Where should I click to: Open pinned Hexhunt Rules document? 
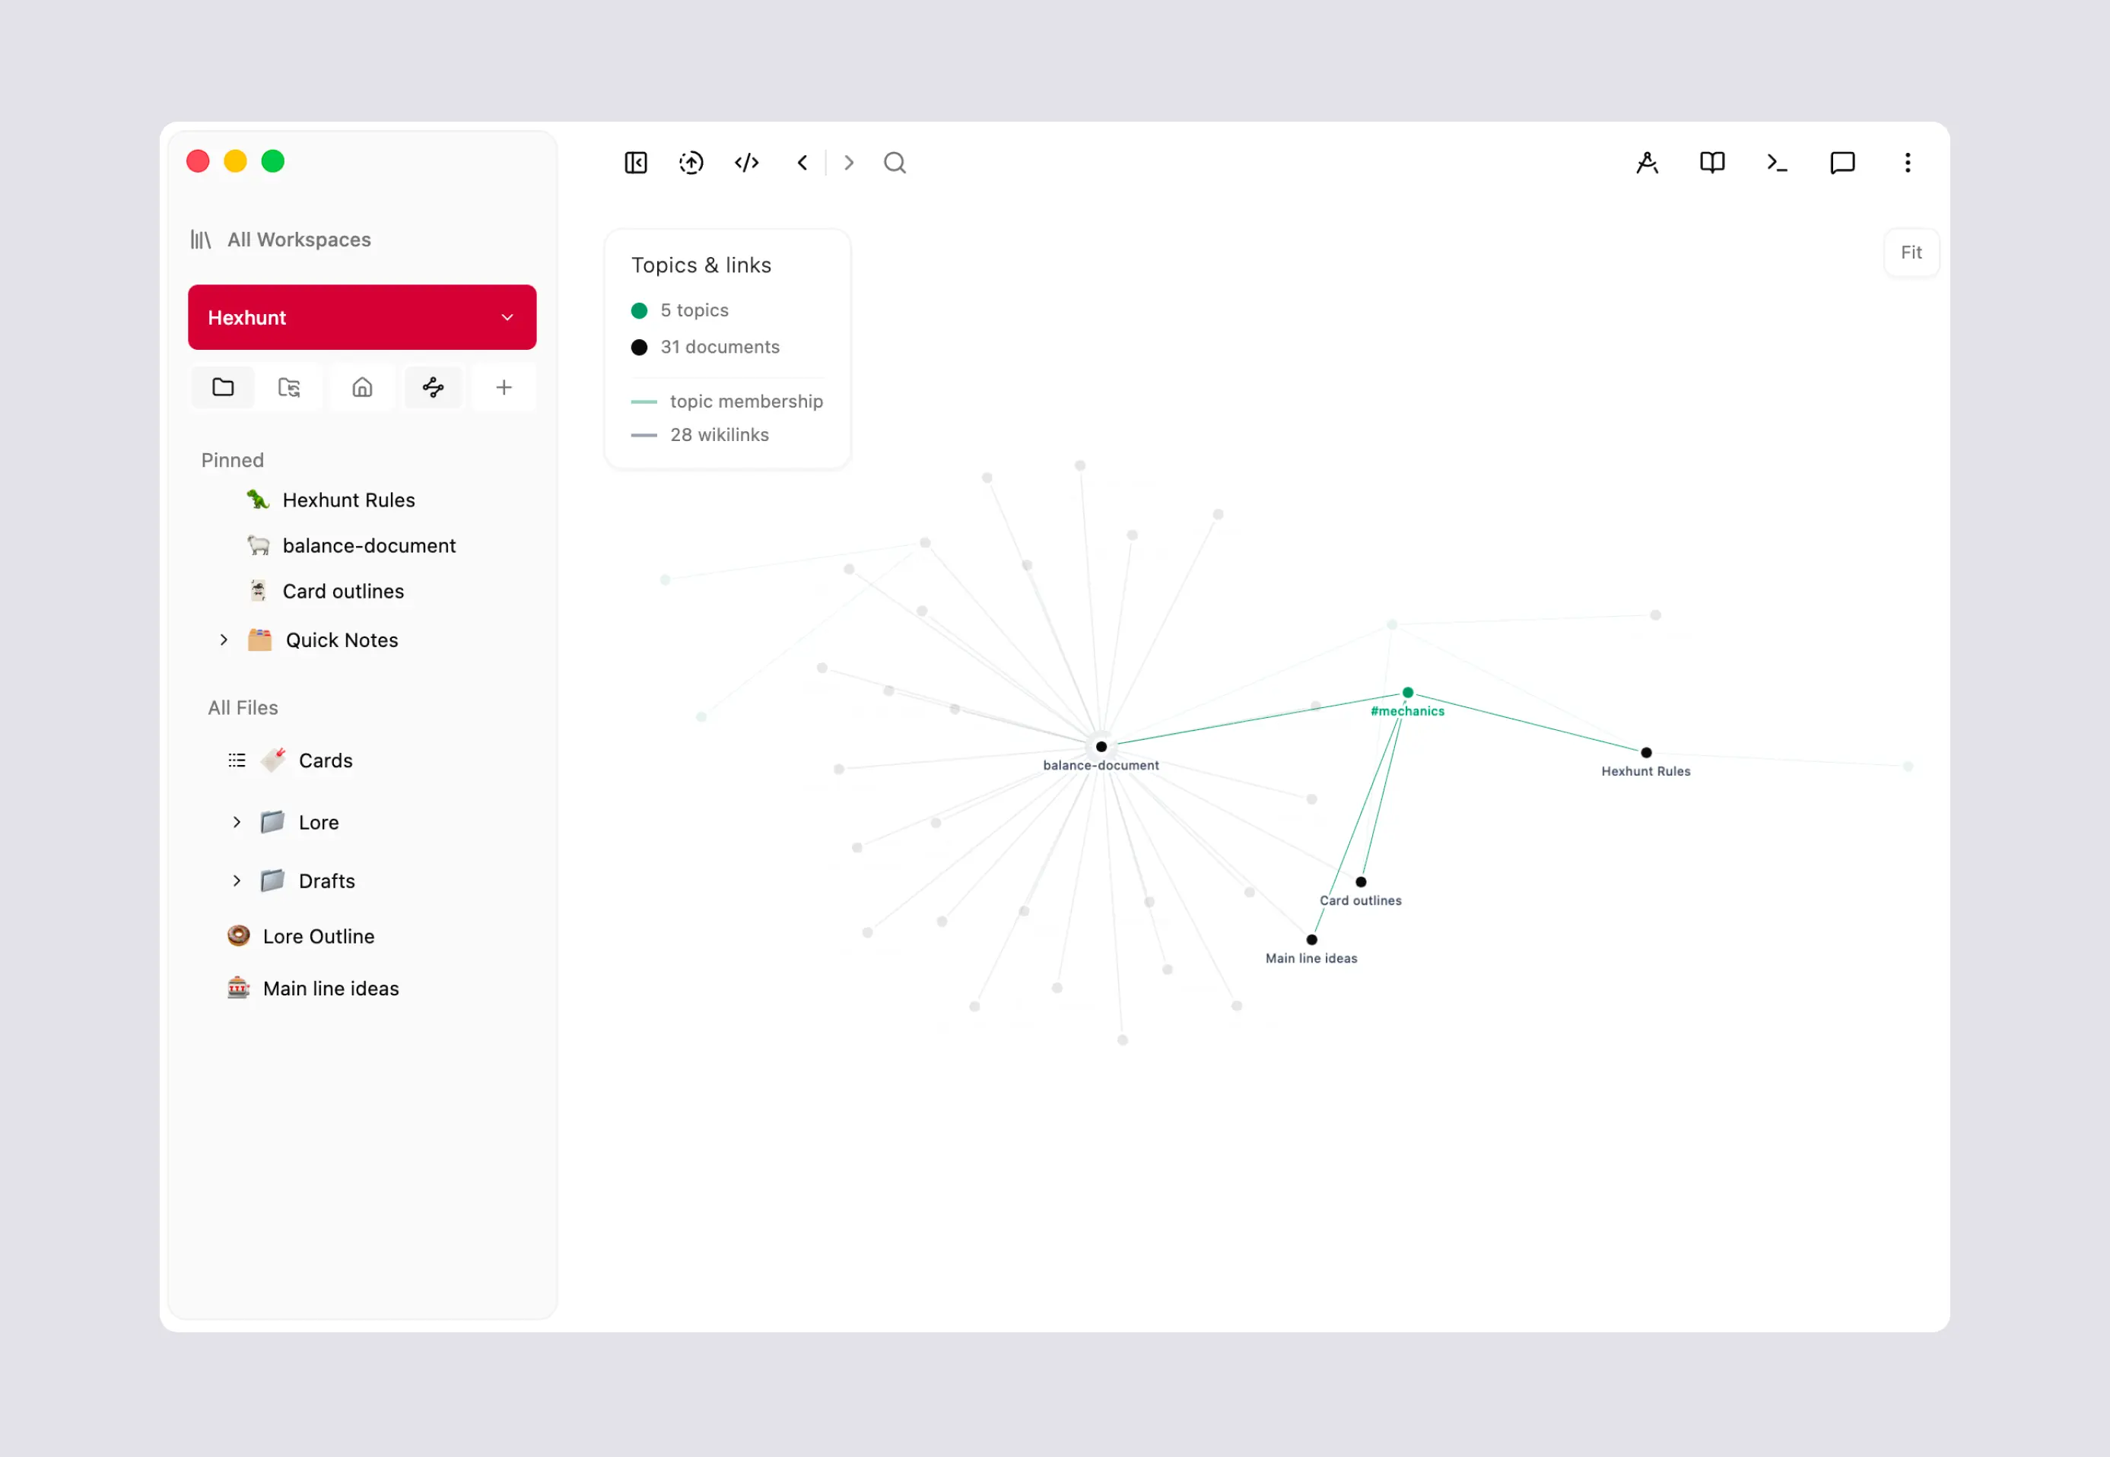[349, 500]
